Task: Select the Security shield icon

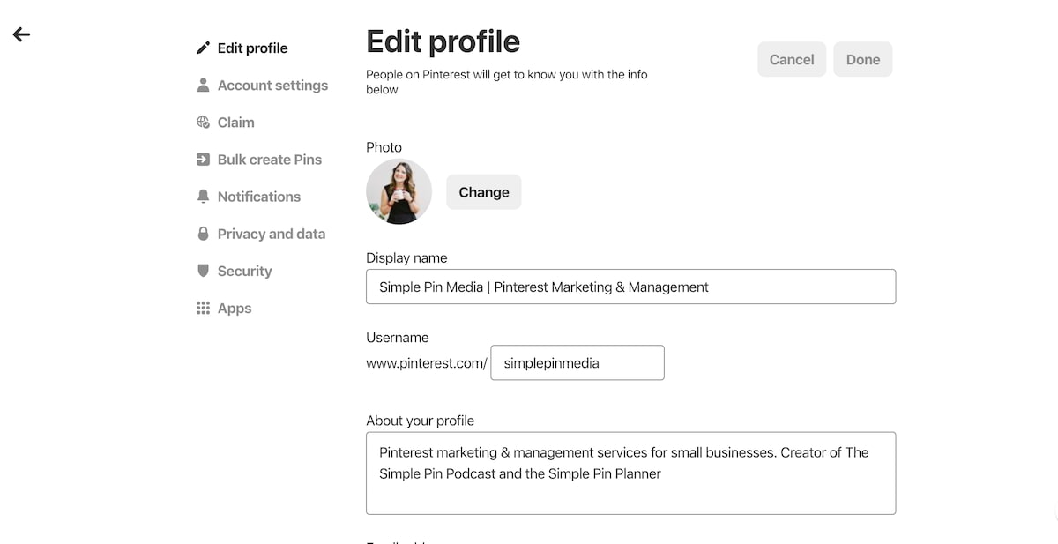Action: pyautogui.click(x=204, y=271)
